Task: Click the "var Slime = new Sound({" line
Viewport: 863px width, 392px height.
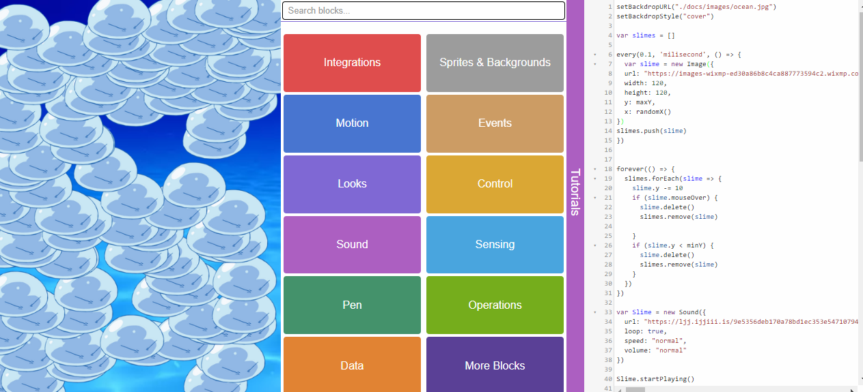Action: tap(661, 312)
